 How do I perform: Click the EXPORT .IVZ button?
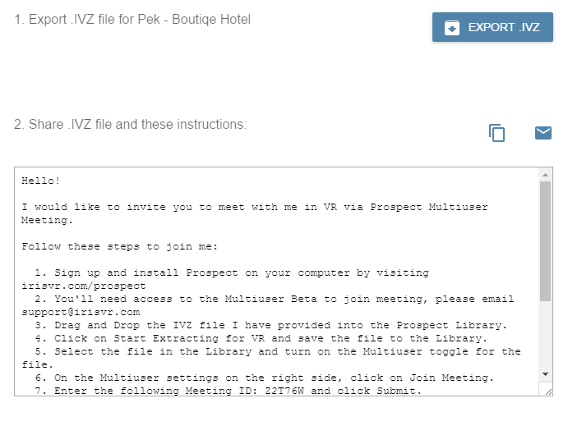[x=492, y=27]
